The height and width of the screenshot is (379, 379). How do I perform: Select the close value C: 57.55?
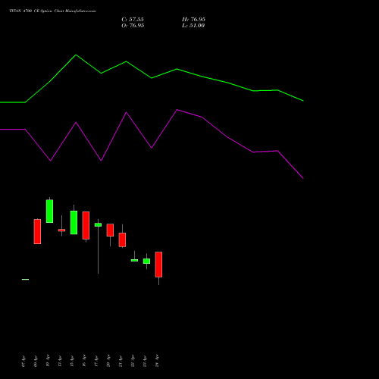click(133, 20)
